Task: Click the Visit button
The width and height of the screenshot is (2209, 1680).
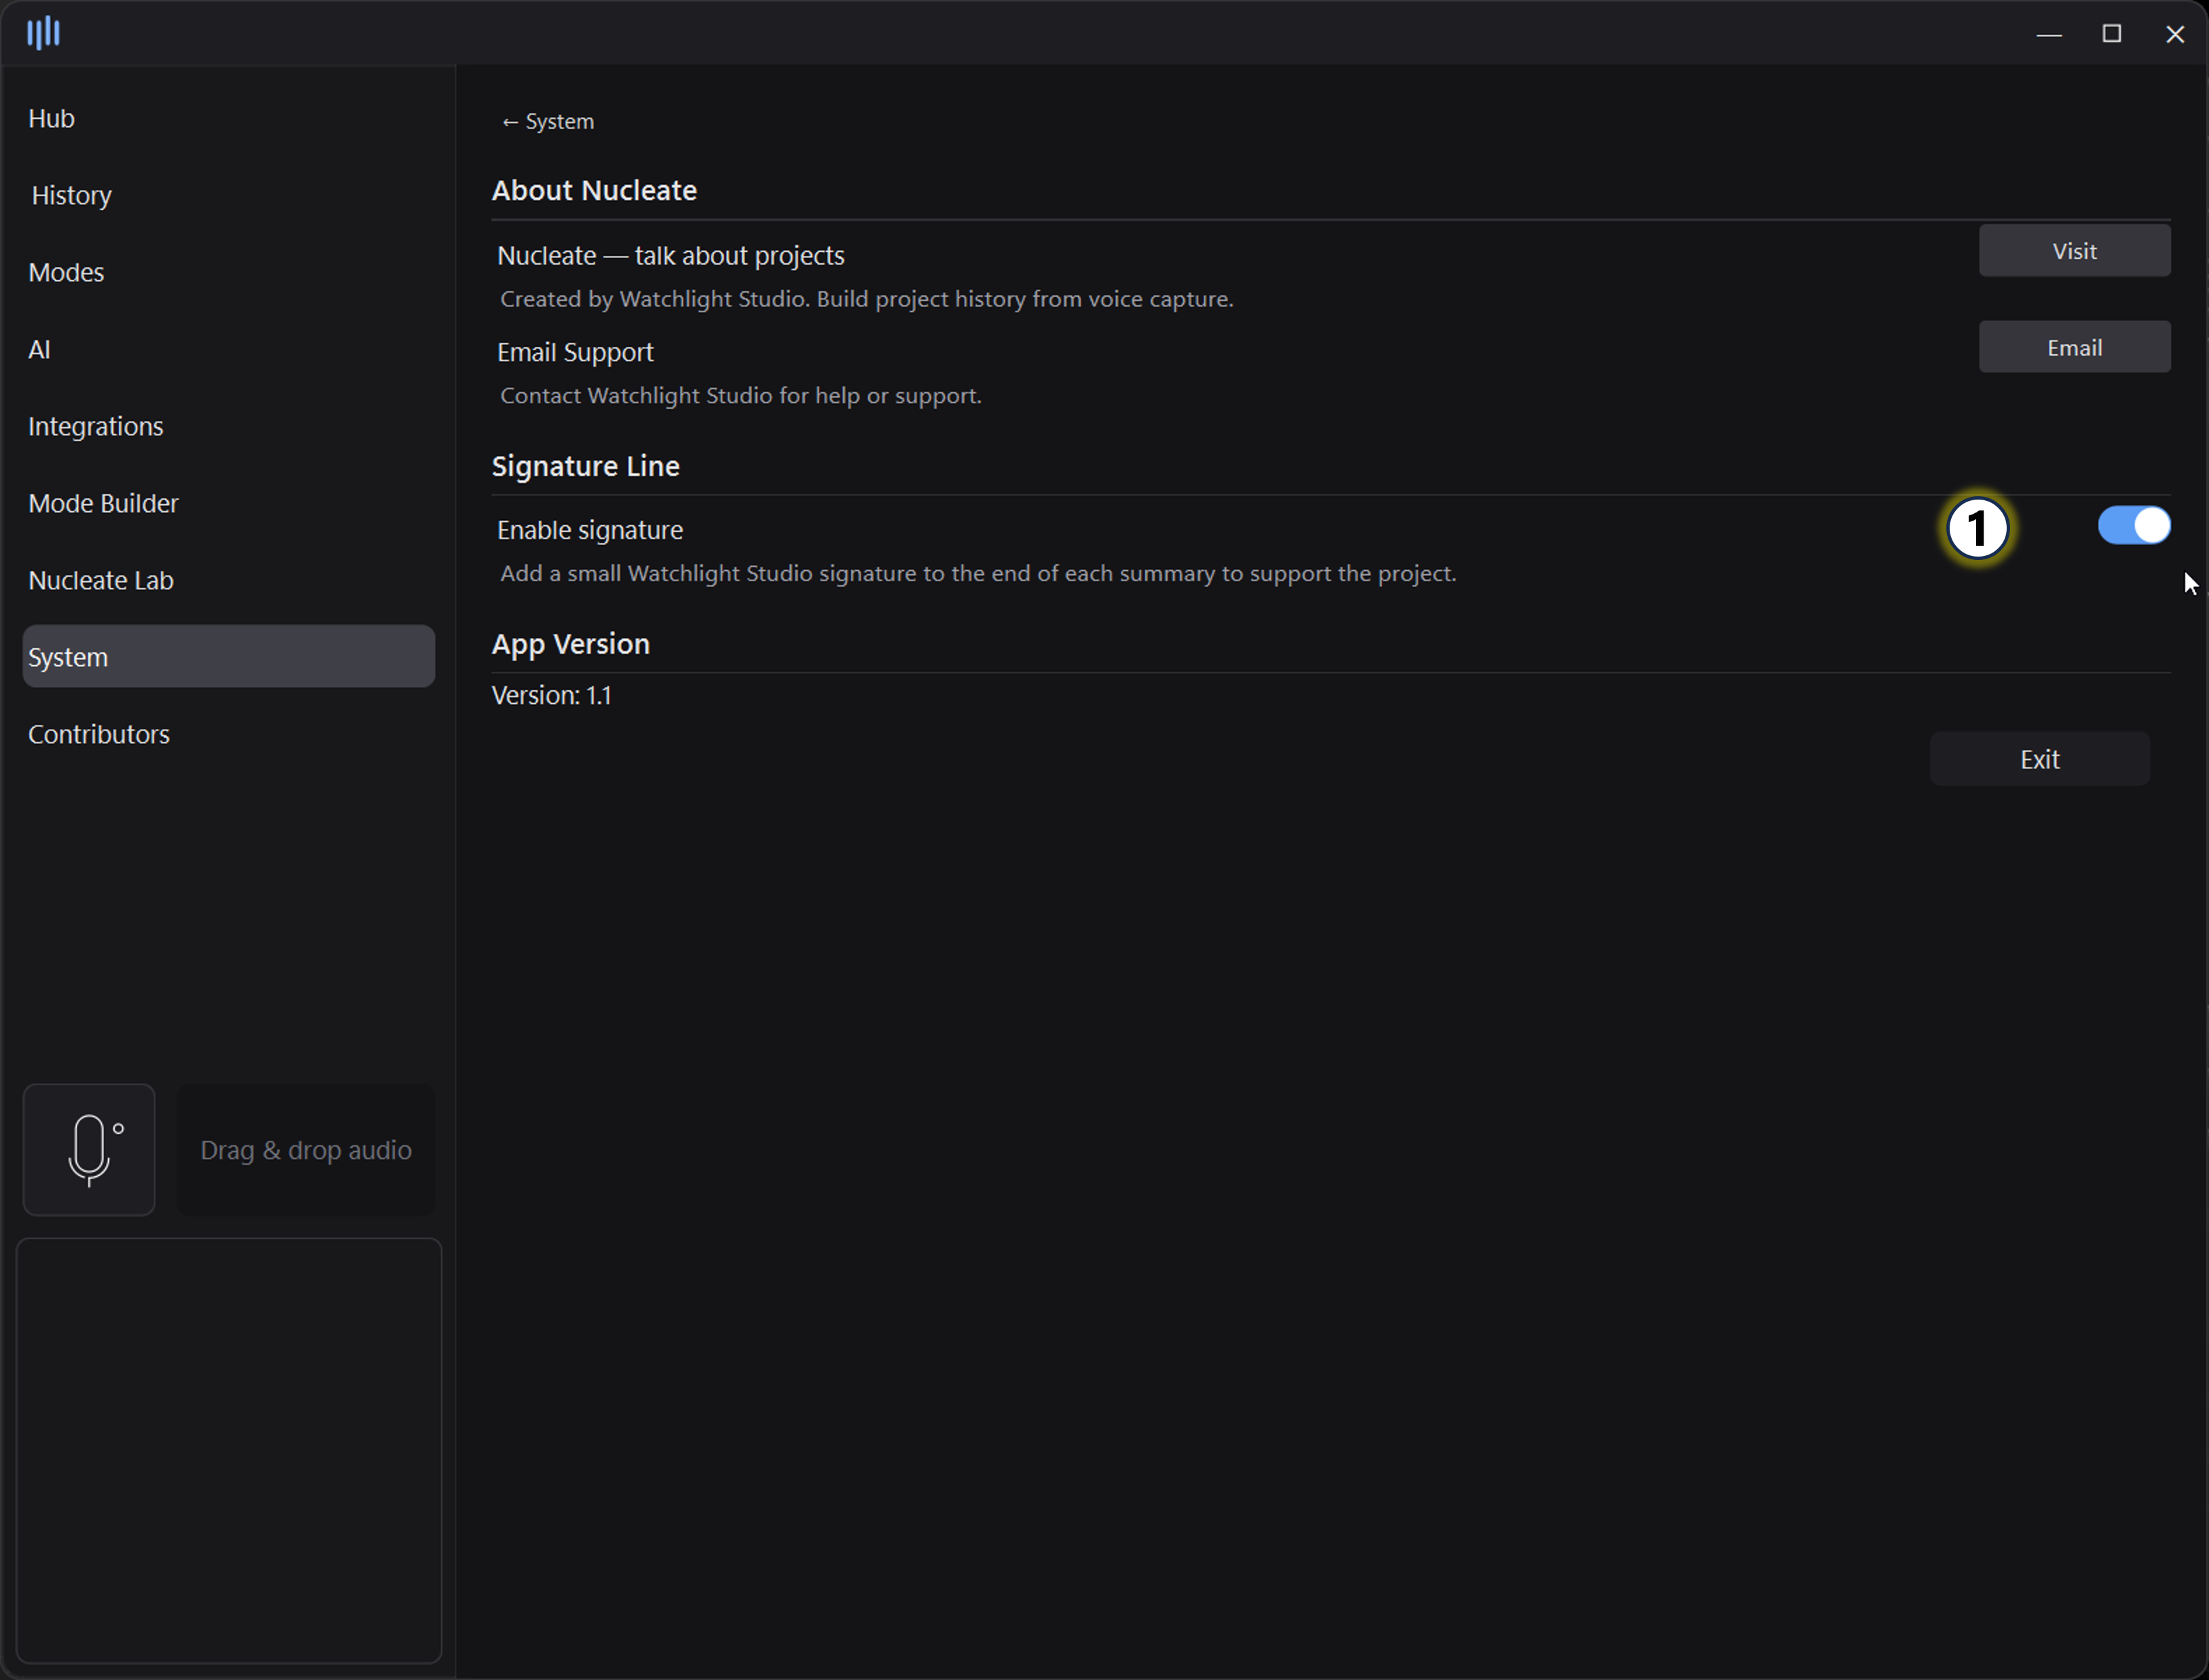Action: pyautogui.click(x=2074, y=251)
